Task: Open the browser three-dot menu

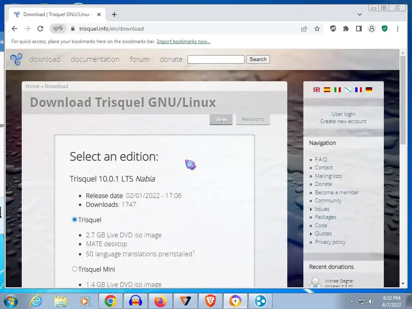Action: 398,29
